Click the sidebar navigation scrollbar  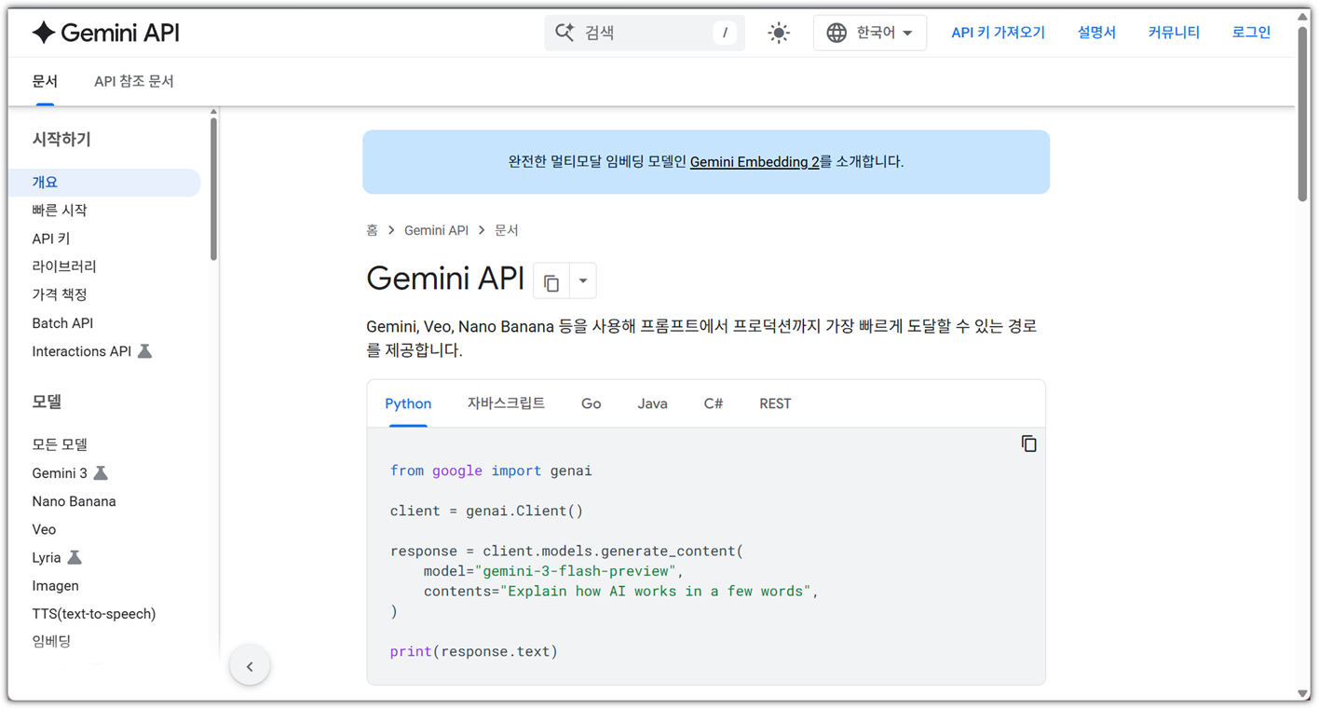point(213,189)
